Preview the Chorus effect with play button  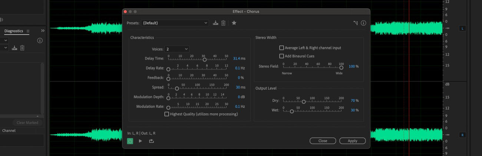(x=140, y=141)
